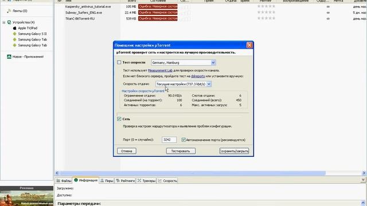Collapse the Параметры передачи section

pos(363,203)
